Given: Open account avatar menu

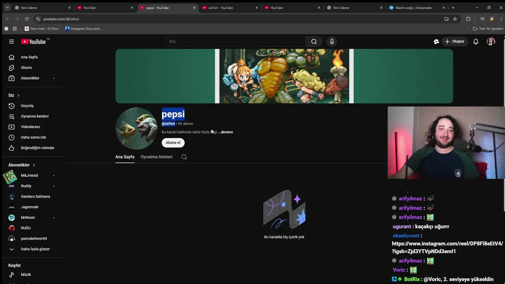Looking at the screenshot, I should click(491, 41).
